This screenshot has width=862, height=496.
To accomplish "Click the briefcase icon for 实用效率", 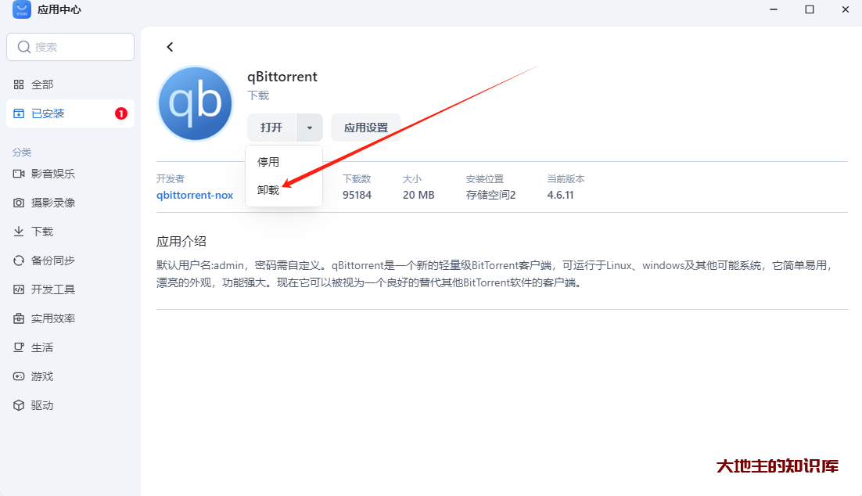I will click(19, 318).
